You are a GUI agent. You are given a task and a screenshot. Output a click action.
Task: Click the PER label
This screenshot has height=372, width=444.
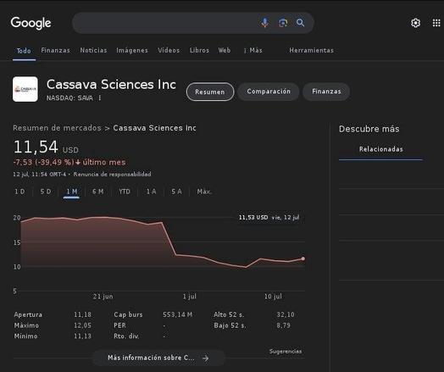click(119, 325)
